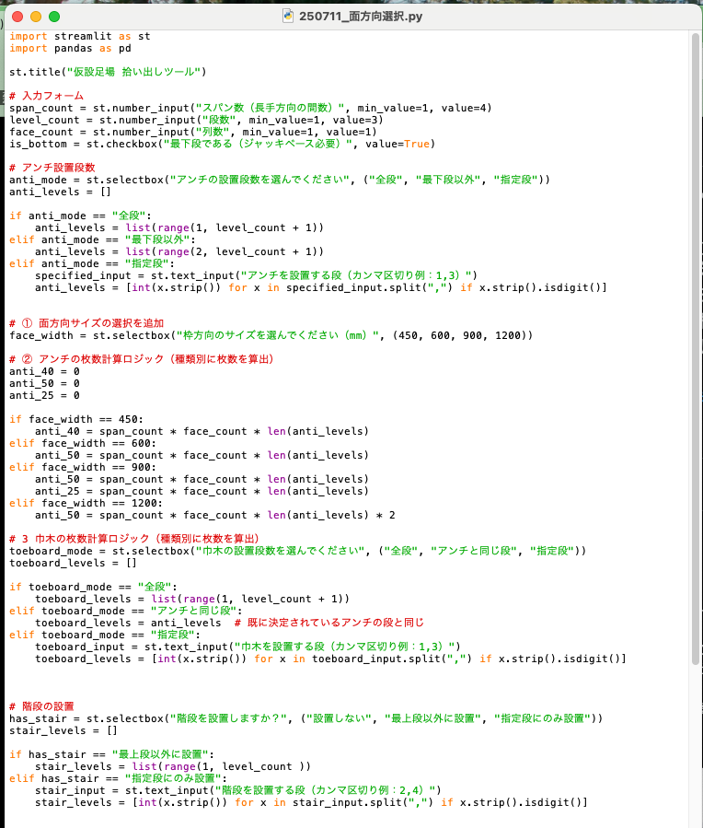Click the anti_levels list comprehension with specified_input

(x=321, y=287)
